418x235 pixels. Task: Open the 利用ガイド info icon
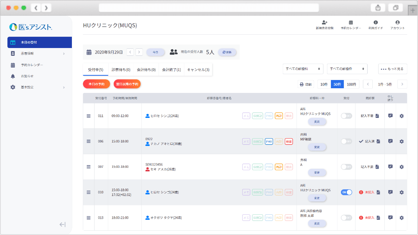tap(375, 23)
